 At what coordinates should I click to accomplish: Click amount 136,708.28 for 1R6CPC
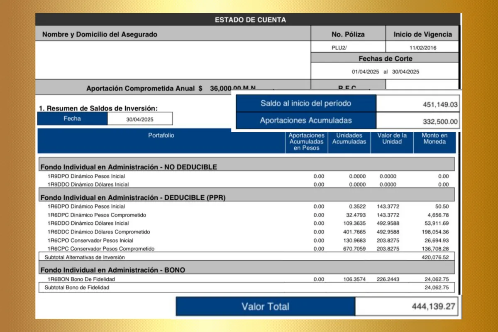click(435, 249)
